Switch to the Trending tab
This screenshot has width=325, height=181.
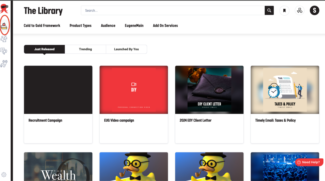pos(85,49)
